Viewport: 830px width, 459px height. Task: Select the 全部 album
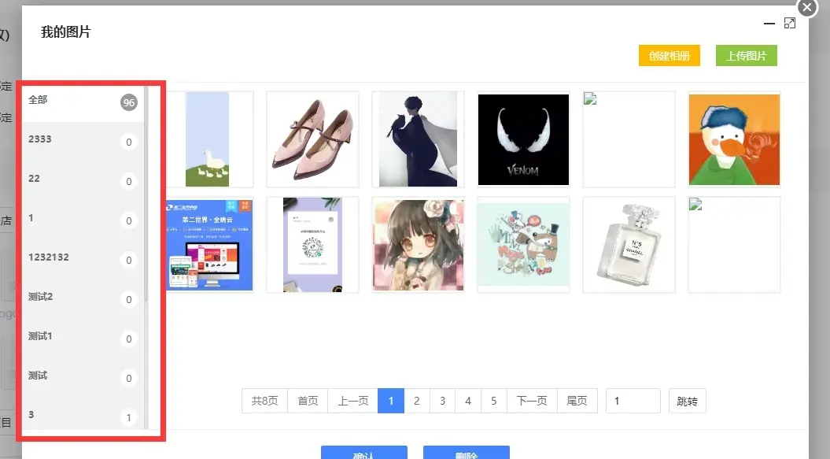tap(82, 102)
